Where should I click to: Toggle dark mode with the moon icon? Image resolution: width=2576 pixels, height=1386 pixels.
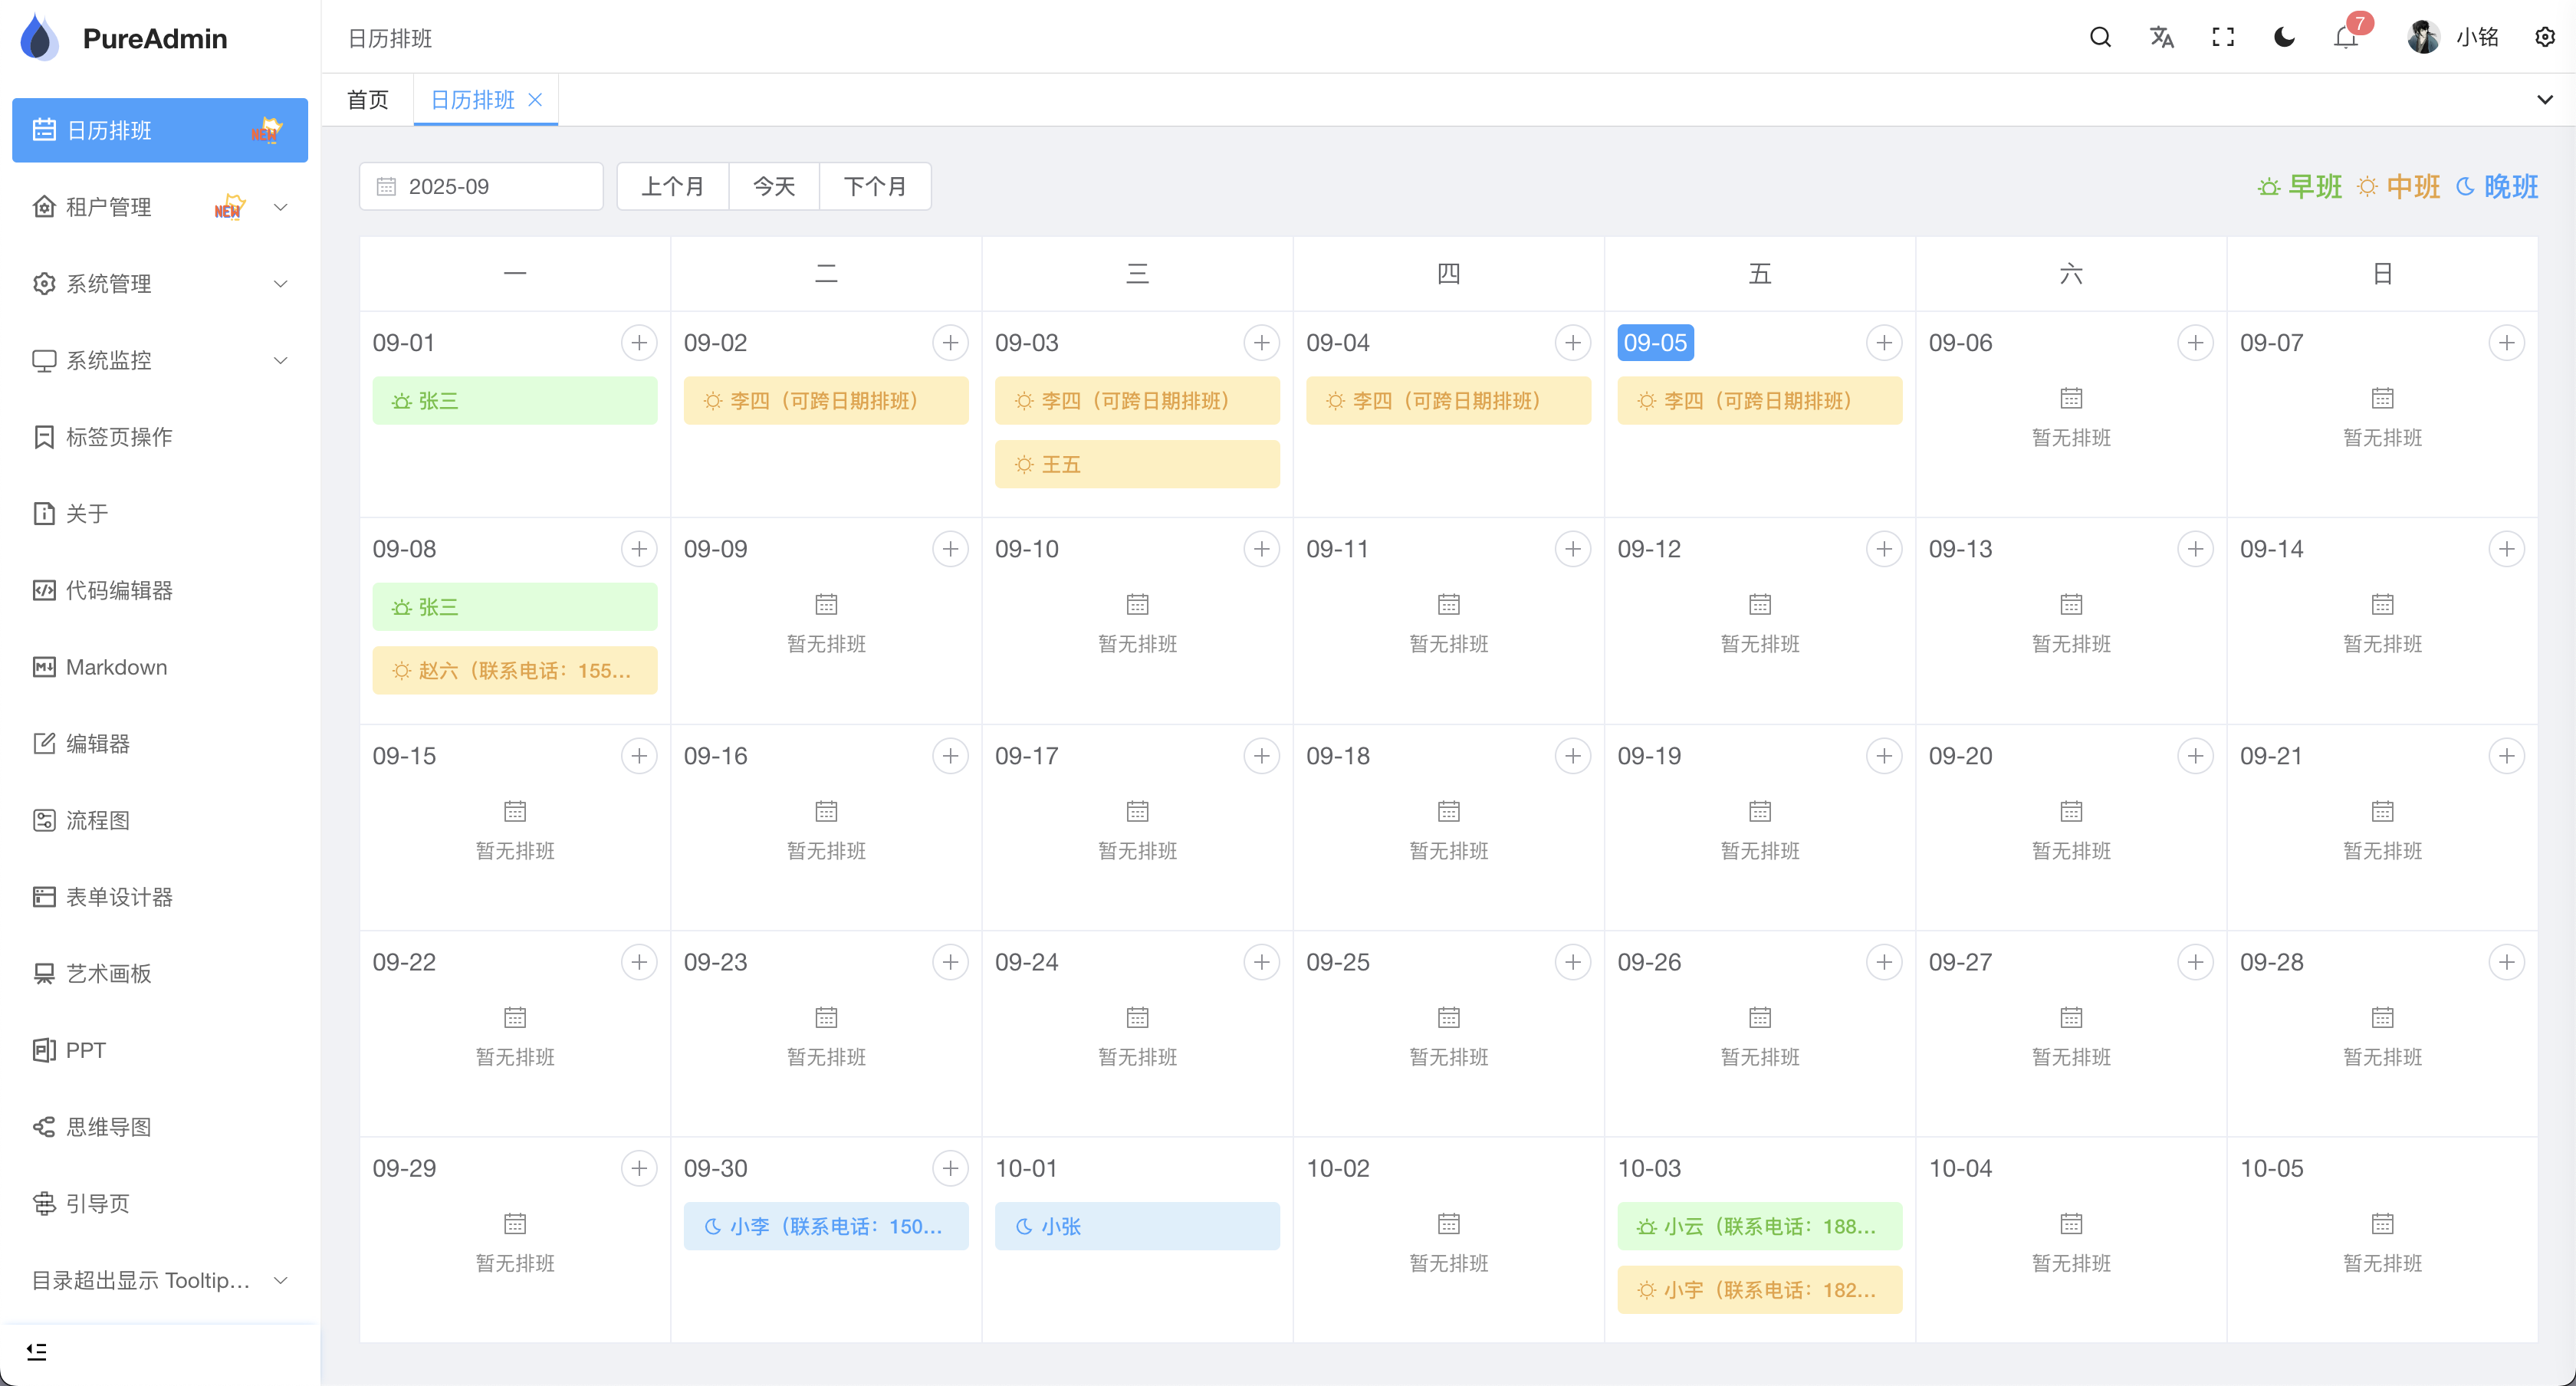[2283, 37]
